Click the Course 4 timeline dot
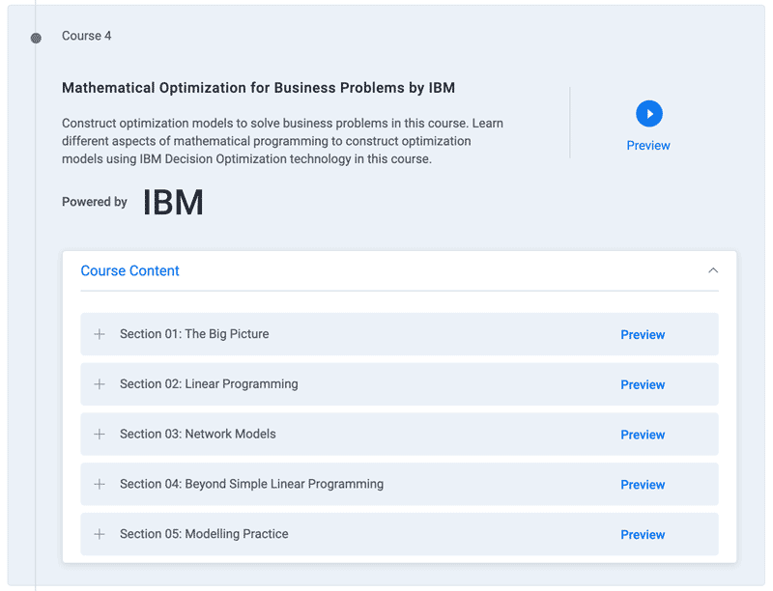Screen dimensions: 773x591 point(36,38)
